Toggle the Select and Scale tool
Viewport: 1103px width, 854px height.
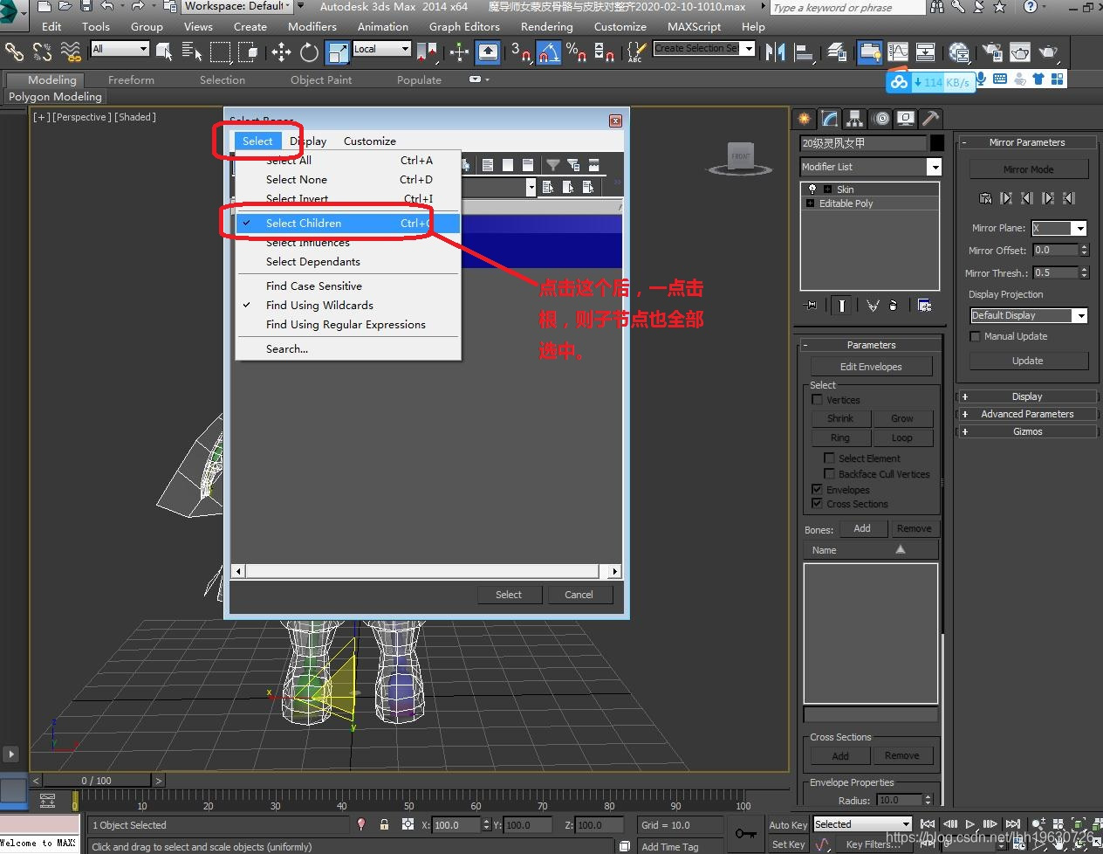[x=337, y=52]
